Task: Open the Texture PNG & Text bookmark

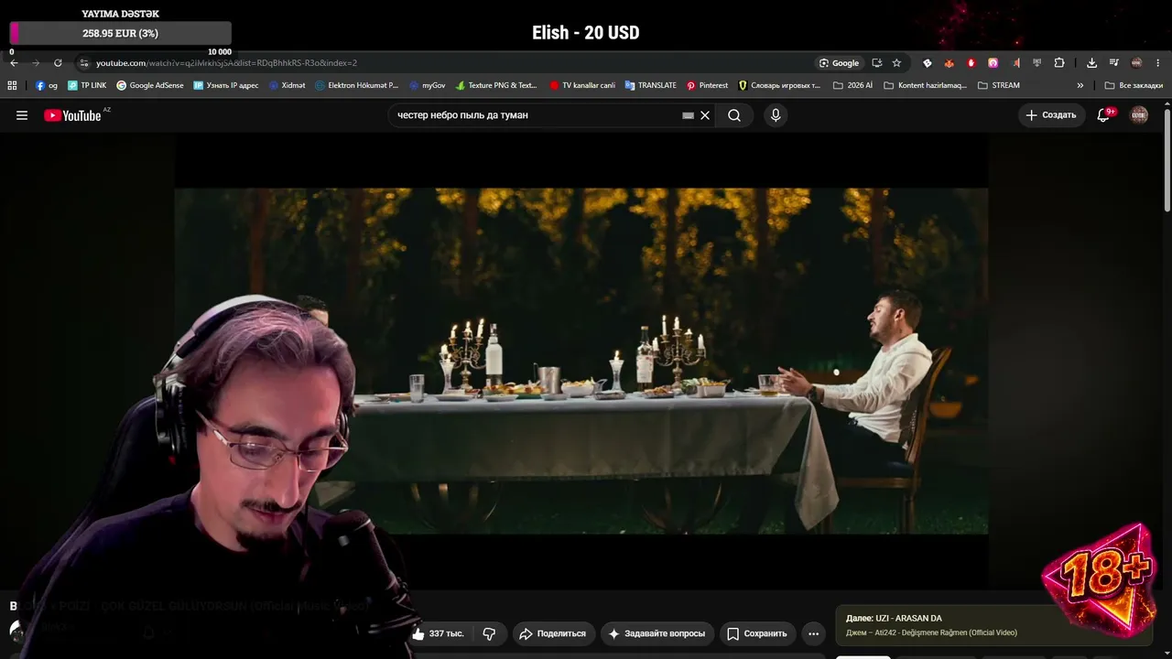Action: pyautogui.click(x=496, y=85)
